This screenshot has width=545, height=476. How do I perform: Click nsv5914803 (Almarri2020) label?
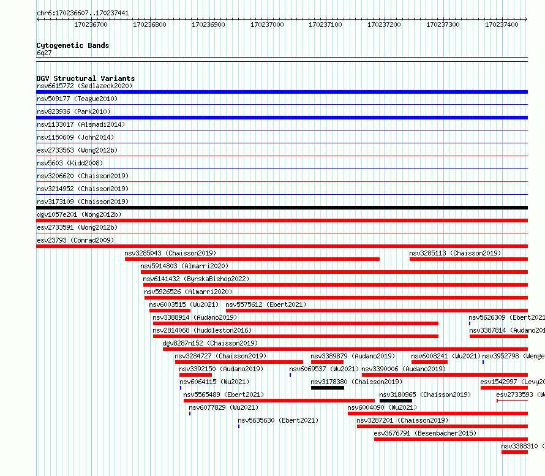[x=184, y=266]
